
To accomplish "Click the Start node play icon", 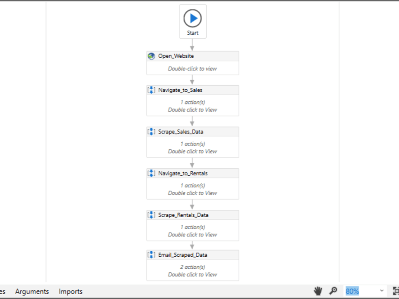I will click(193, 17).
